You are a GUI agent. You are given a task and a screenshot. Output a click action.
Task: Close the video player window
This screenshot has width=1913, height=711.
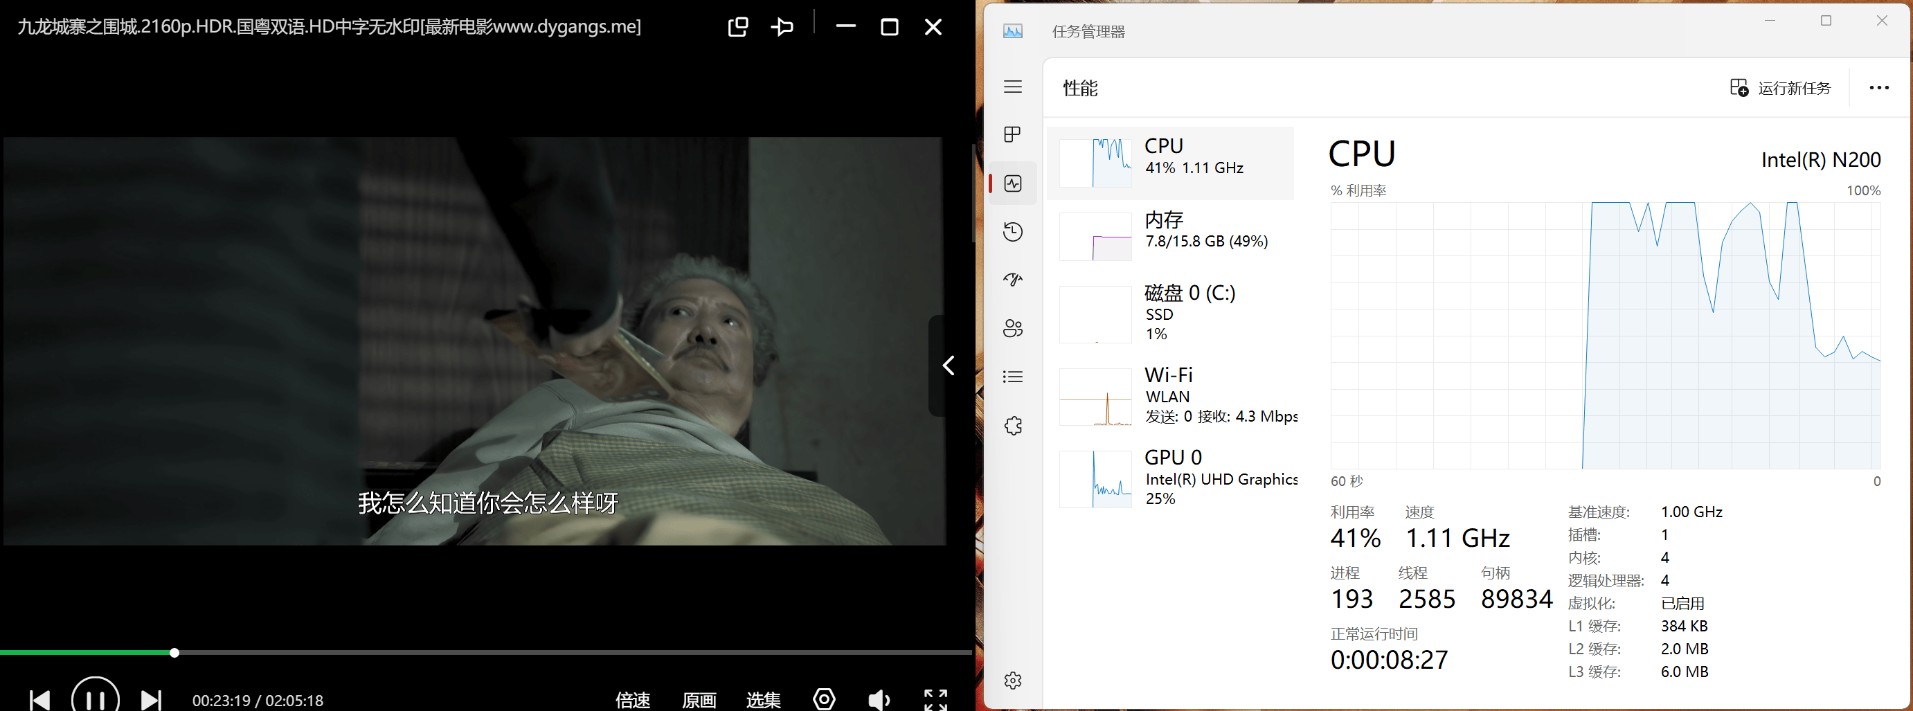[933, 27]
